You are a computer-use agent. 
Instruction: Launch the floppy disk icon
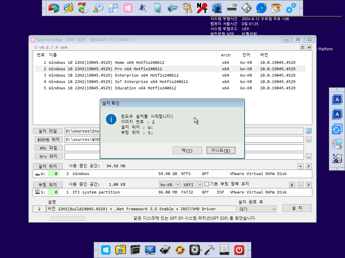click(x=246, y=8)
